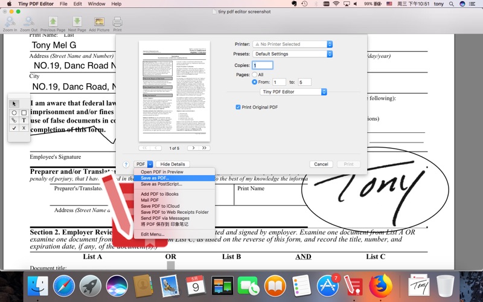Open Wi-Fi status in menu bar
483x302 pixels.
coord(336,4)
